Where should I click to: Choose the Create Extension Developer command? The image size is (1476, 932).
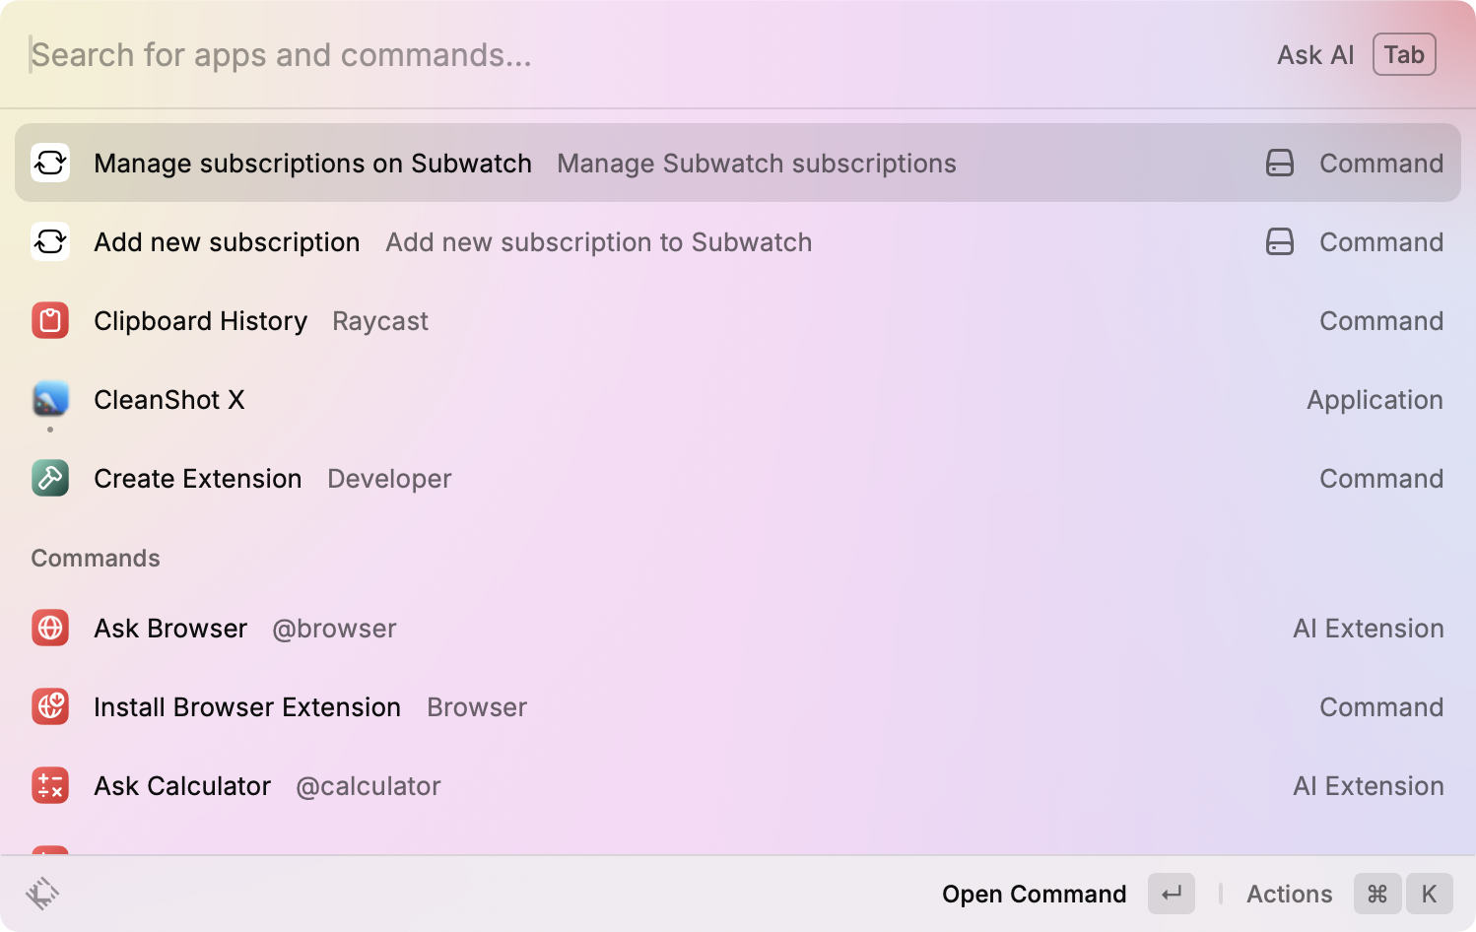tap(198, 478)
